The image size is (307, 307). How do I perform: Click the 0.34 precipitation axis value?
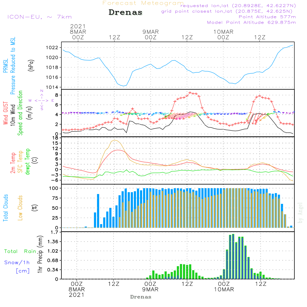click(53, 270)
